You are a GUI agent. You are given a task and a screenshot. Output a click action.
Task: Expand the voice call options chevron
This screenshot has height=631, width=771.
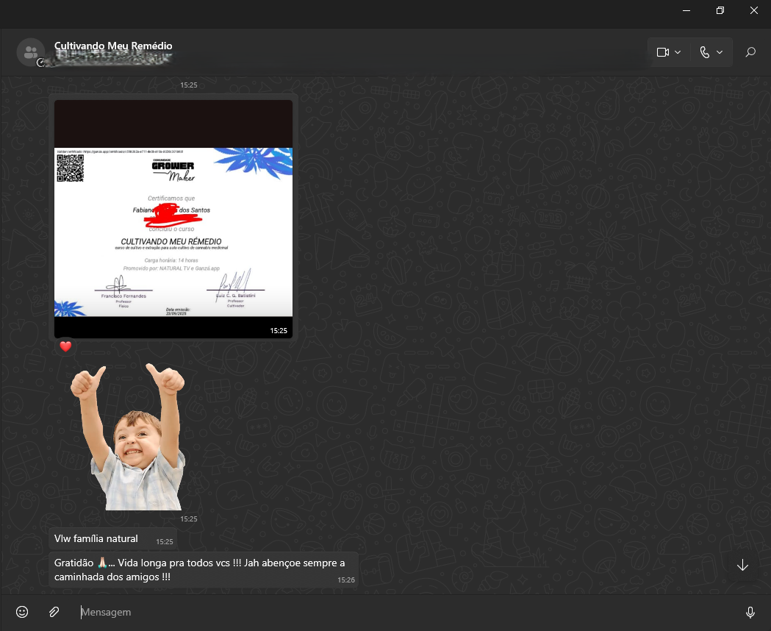coord(720,52)
